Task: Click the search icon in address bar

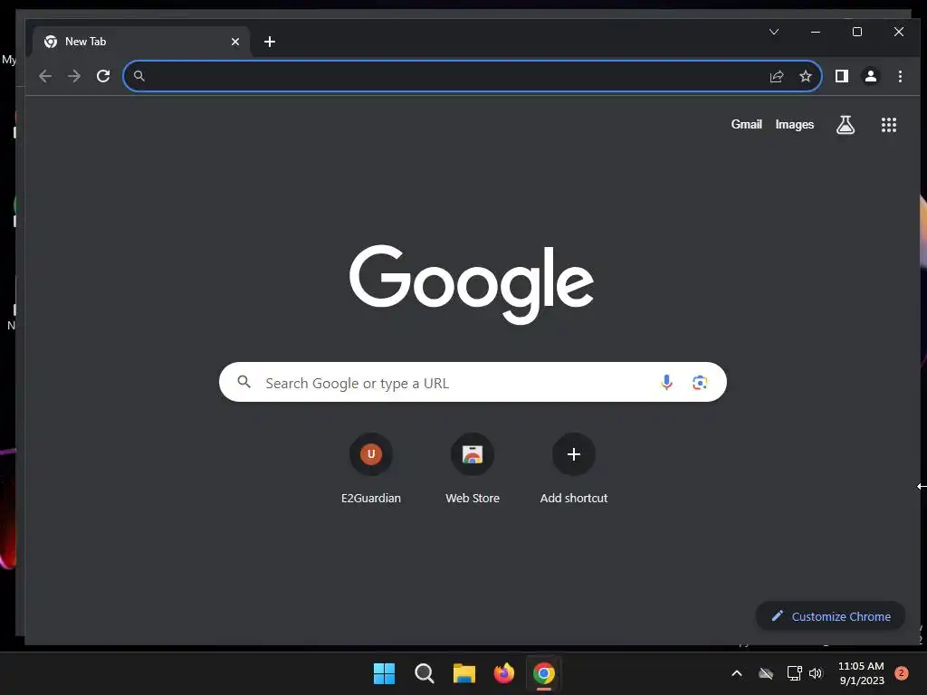Action: (139, 76)
